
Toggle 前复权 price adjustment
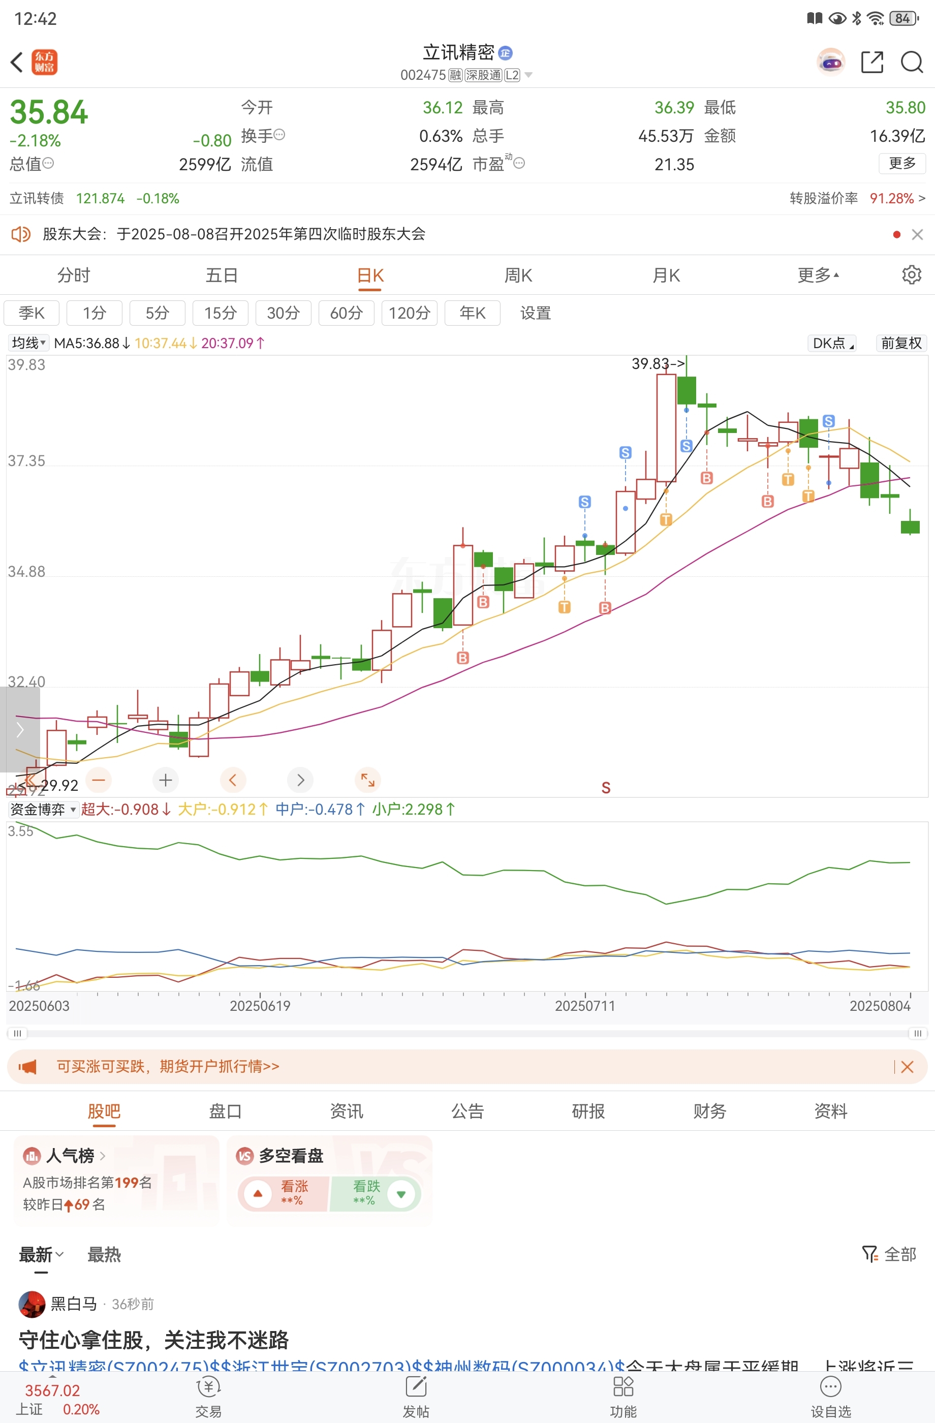pos(901,343)
